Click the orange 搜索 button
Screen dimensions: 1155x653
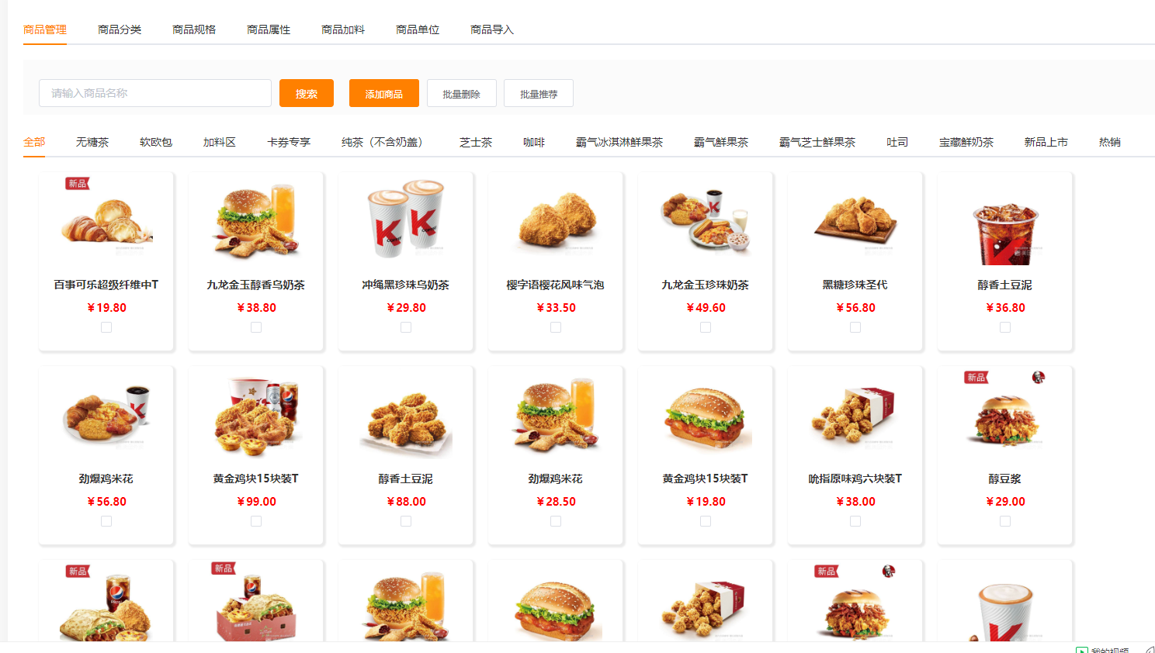click(x=307, y=93)
